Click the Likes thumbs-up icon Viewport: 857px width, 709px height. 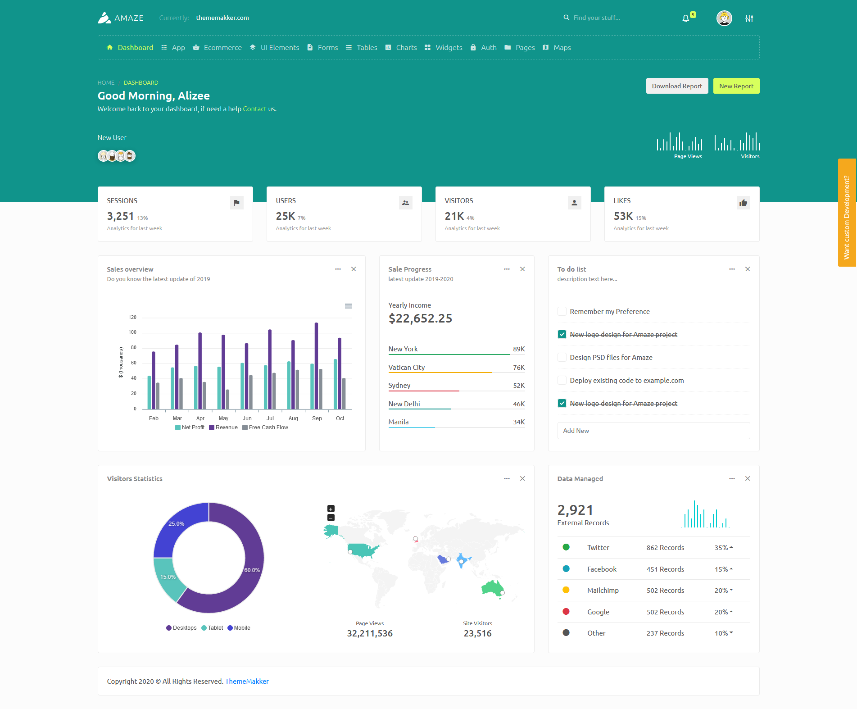click(x=743, y=203)
